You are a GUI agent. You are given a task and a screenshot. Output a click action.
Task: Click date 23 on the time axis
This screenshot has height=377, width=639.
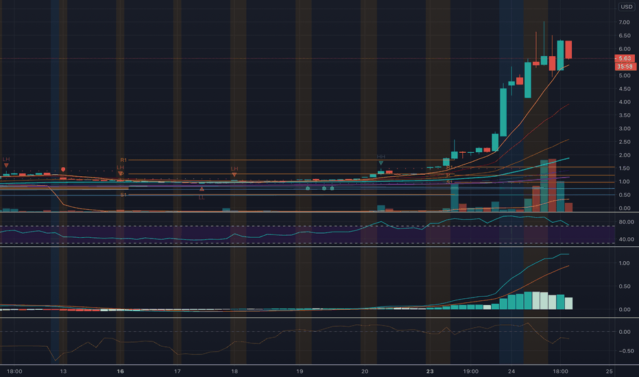pyautogui.click(x=430, y=372)
